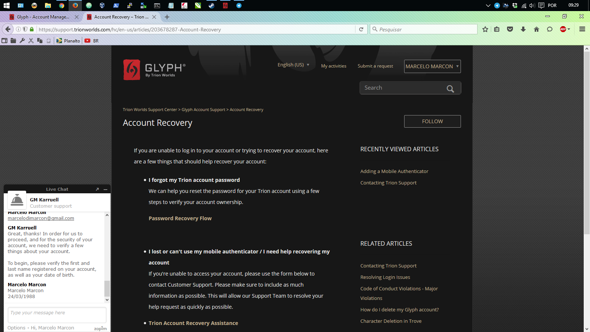Image resolution: width=590 pixels, height=332 pixels.
Task: Click the magnifier icon in Glyph search box
Action: tap(450, 89)
